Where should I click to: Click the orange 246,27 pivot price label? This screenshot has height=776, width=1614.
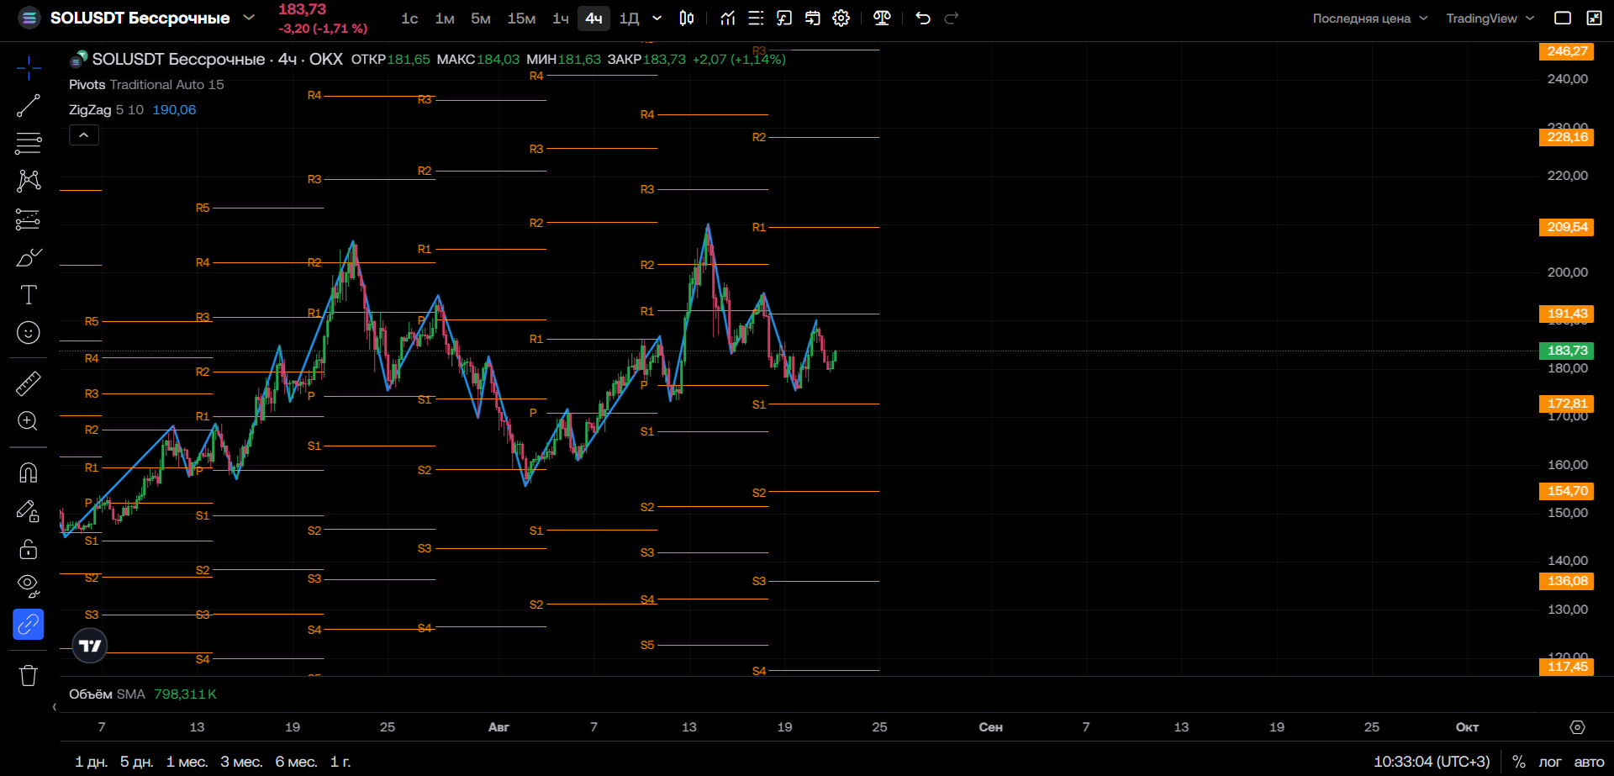pyautogui.click(x=1567, y=51)
